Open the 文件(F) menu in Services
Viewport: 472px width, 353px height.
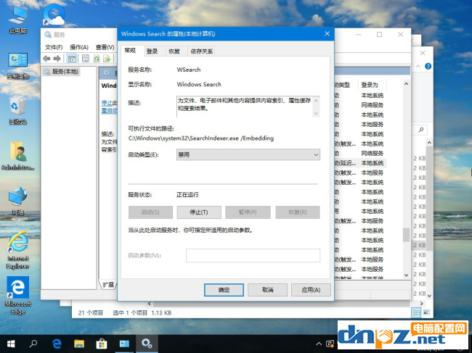tap(54, 47)
